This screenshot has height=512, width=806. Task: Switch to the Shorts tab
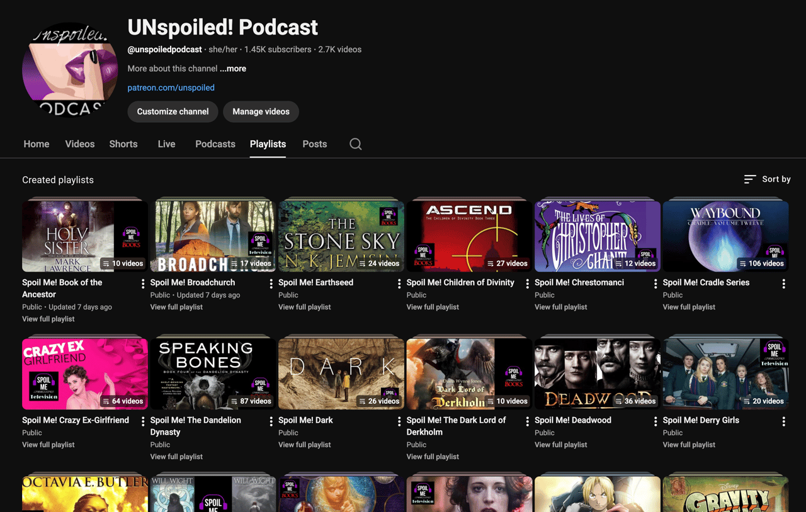[x=123, y=144]
